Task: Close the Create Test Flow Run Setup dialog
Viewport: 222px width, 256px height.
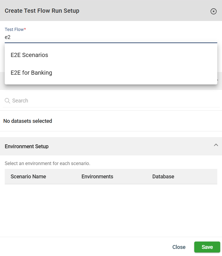Action: (x=213, y=11)
